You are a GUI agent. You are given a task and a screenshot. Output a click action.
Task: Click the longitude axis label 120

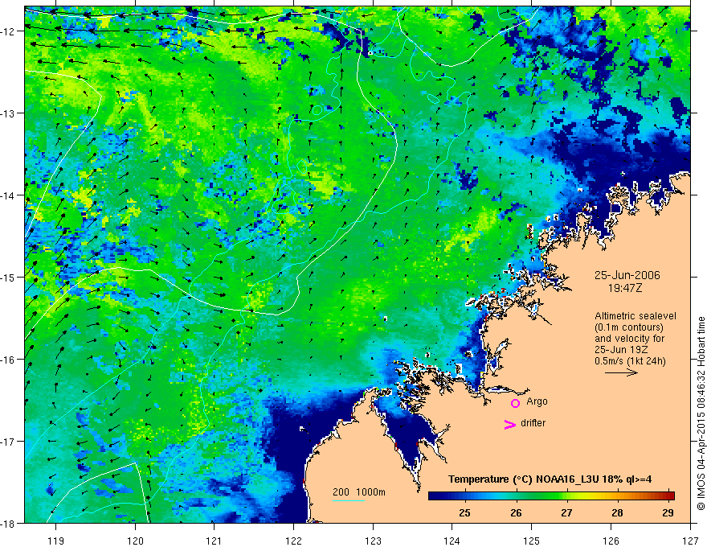tap(135, 541)
